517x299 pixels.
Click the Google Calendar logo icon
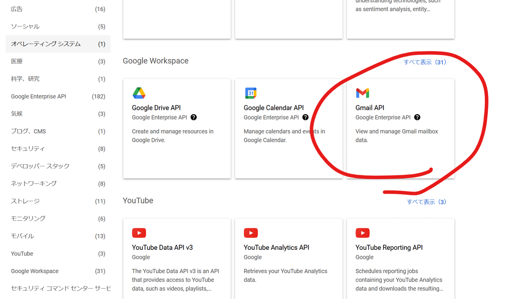point(251,93)
